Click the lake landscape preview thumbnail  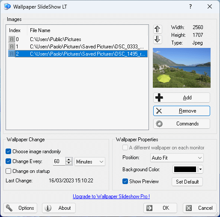(x=181, y=68)
